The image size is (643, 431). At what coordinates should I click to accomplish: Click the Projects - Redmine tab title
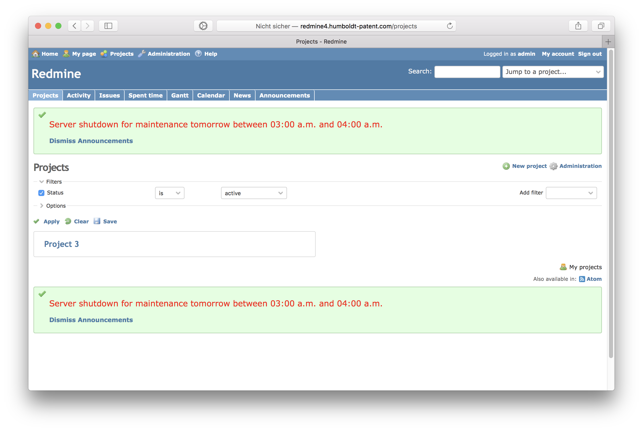(321, 42)
